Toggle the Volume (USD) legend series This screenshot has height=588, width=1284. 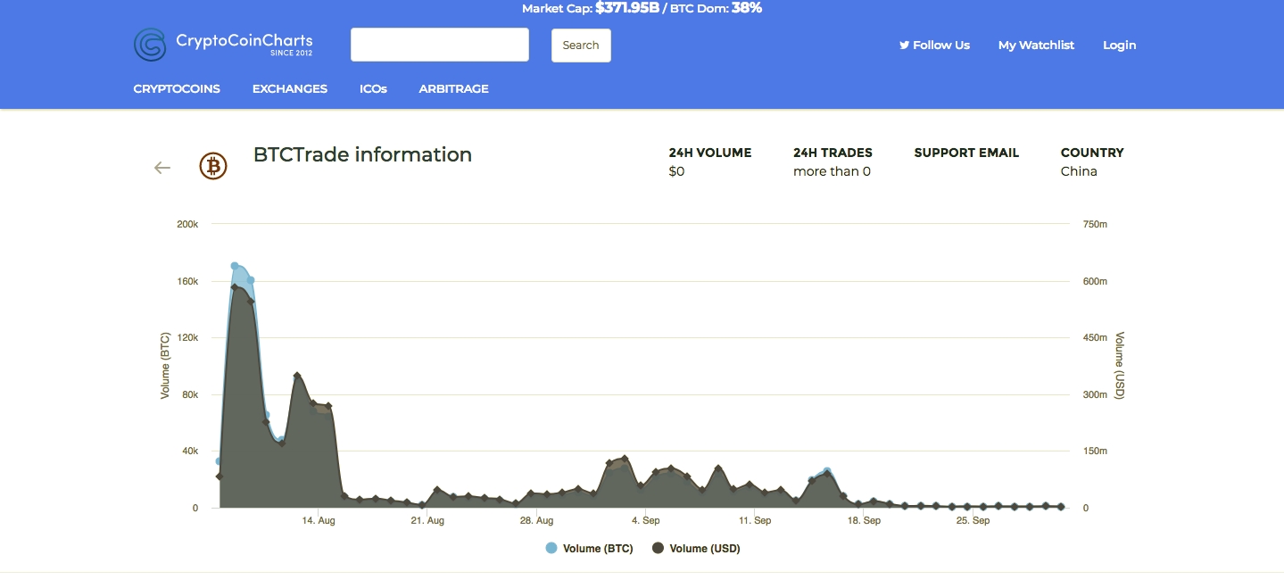coord(696,549)
